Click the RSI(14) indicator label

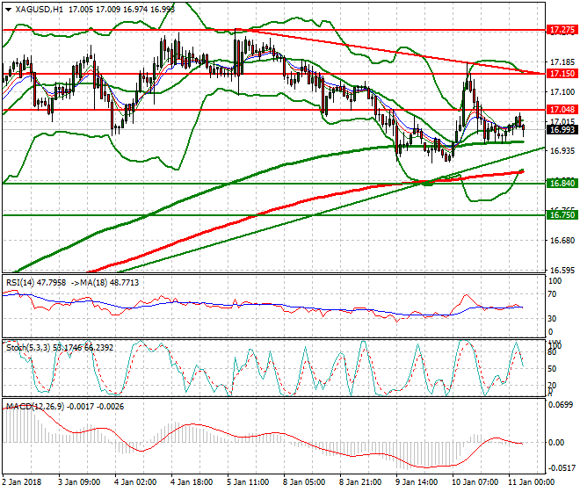coord(24,283)
